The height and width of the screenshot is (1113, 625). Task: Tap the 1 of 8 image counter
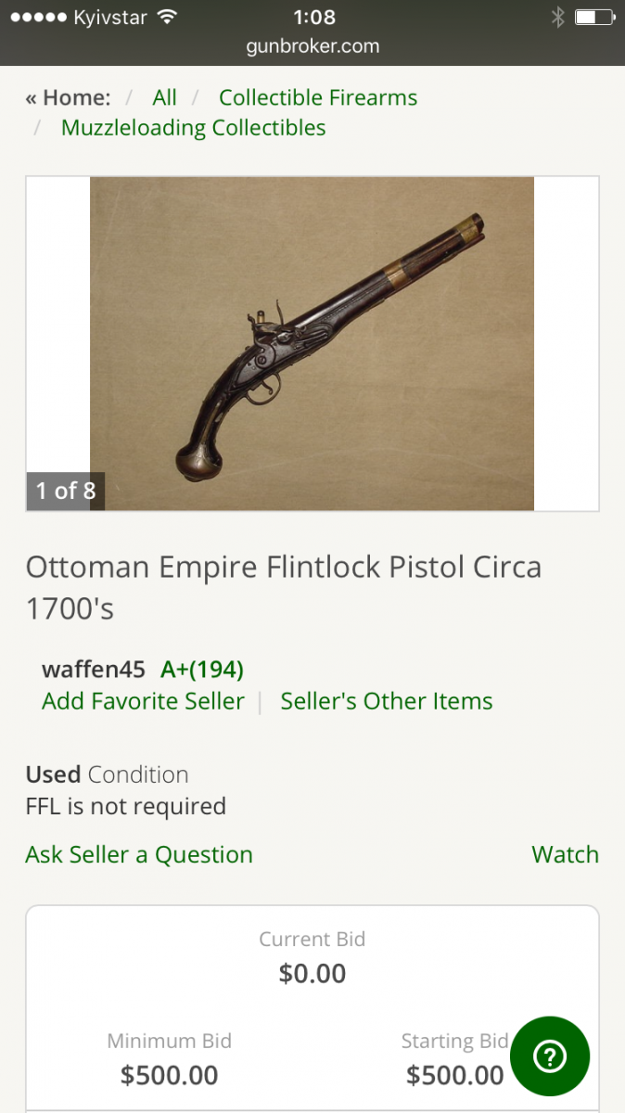click(x=66, y=491)
